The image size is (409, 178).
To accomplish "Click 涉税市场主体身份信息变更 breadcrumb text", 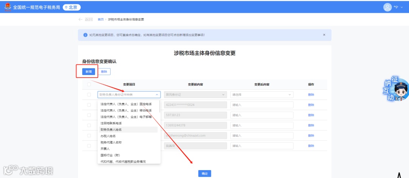I will 126,20.
